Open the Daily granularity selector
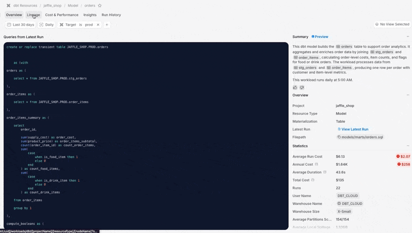The width and height of the screenshot is (412, 233). click(x=46, y=25)
